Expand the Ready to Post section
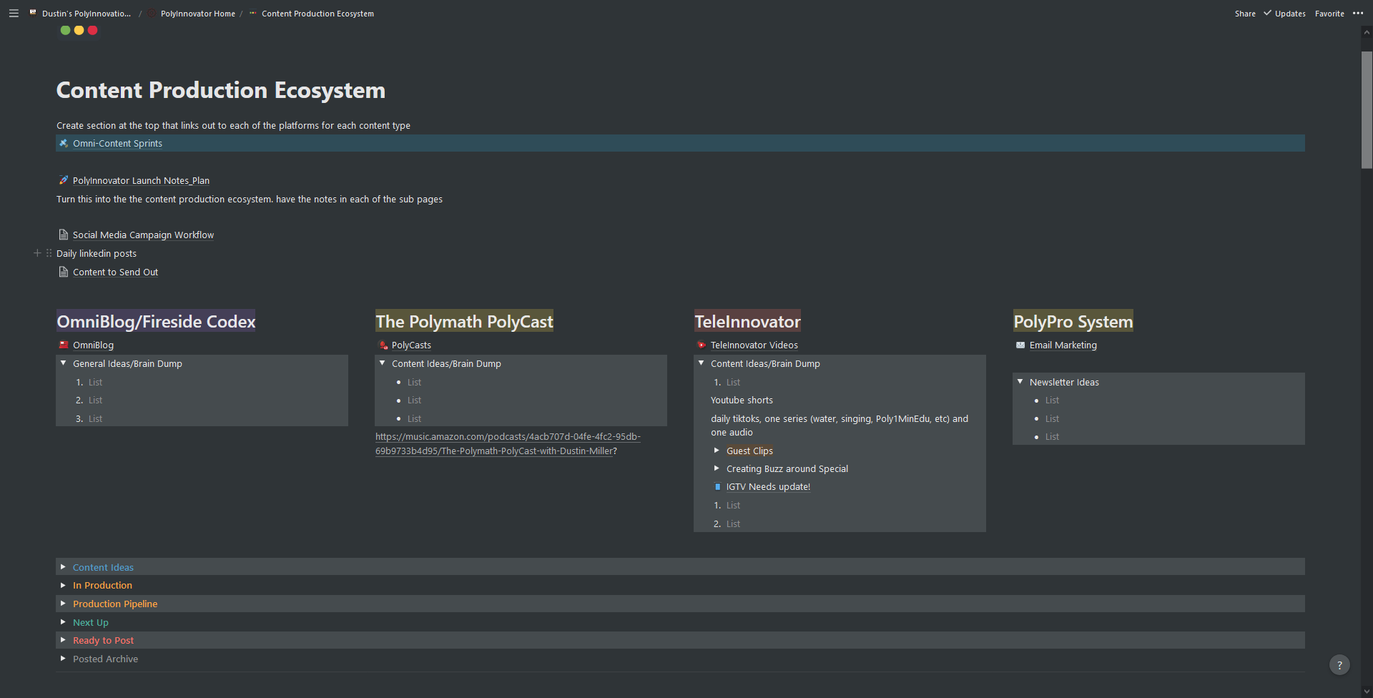The width and height of the screenshot is (1373, 698). 63,639
